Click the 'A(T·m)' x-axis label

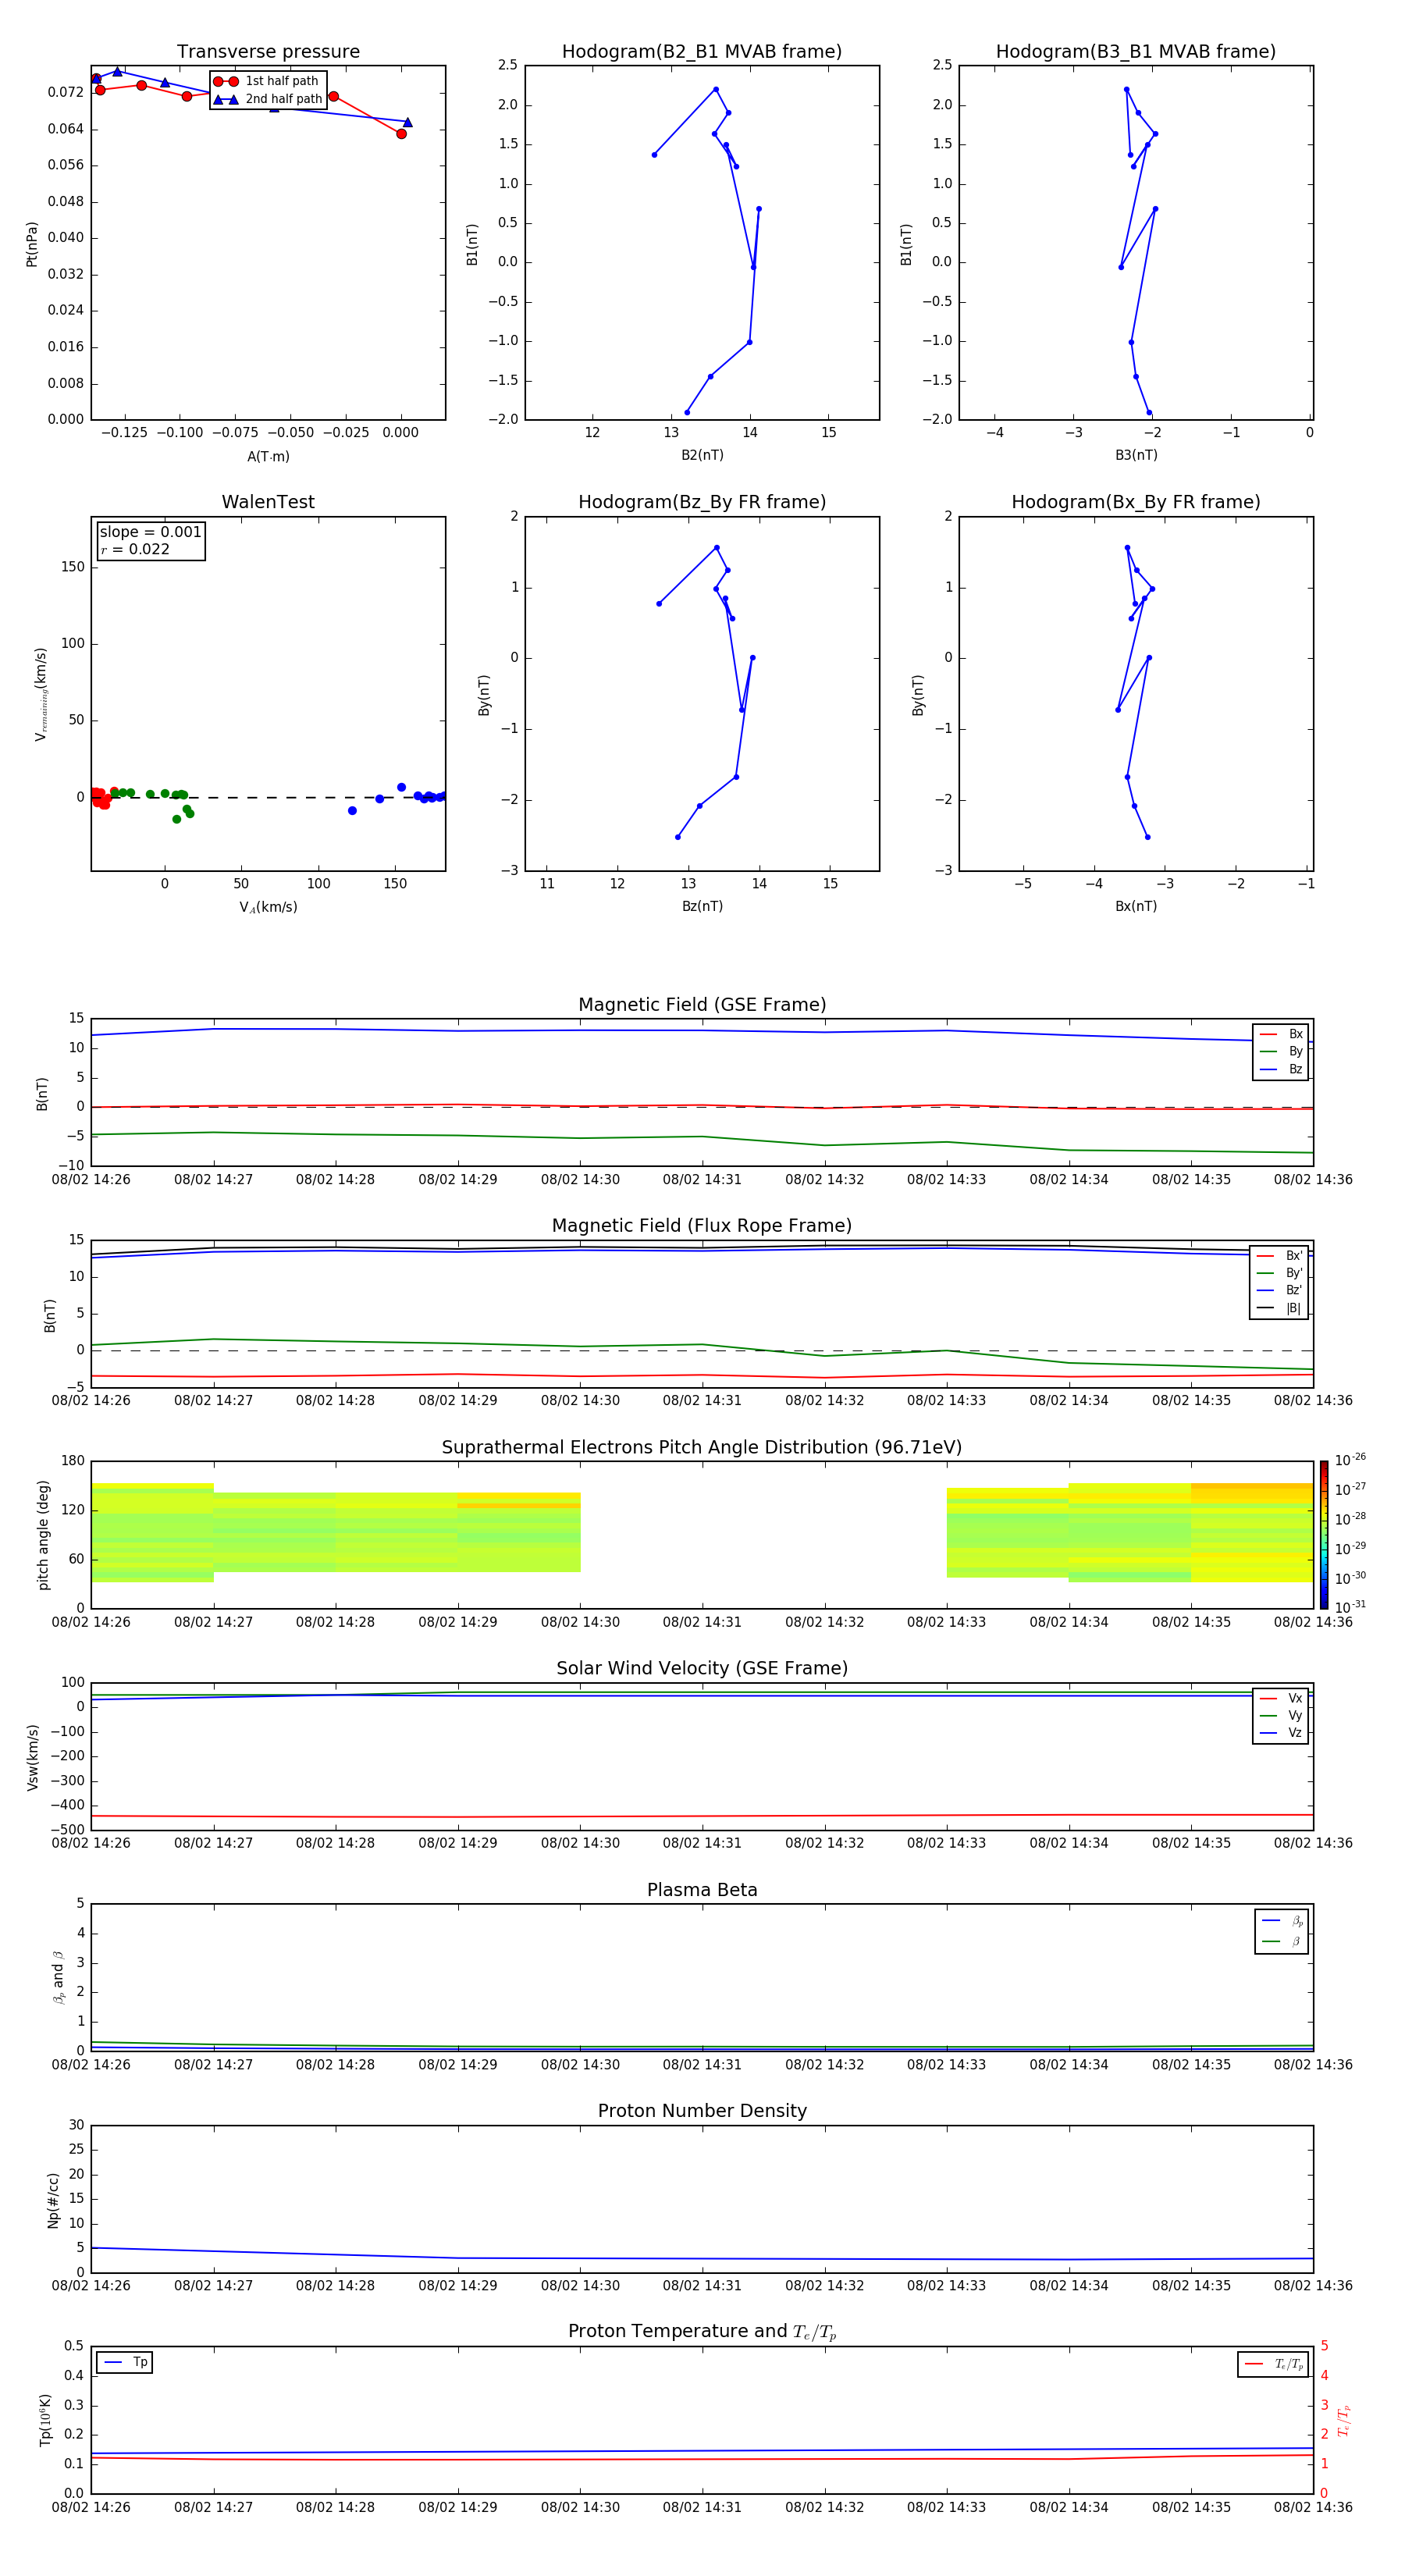coord(268,456)
